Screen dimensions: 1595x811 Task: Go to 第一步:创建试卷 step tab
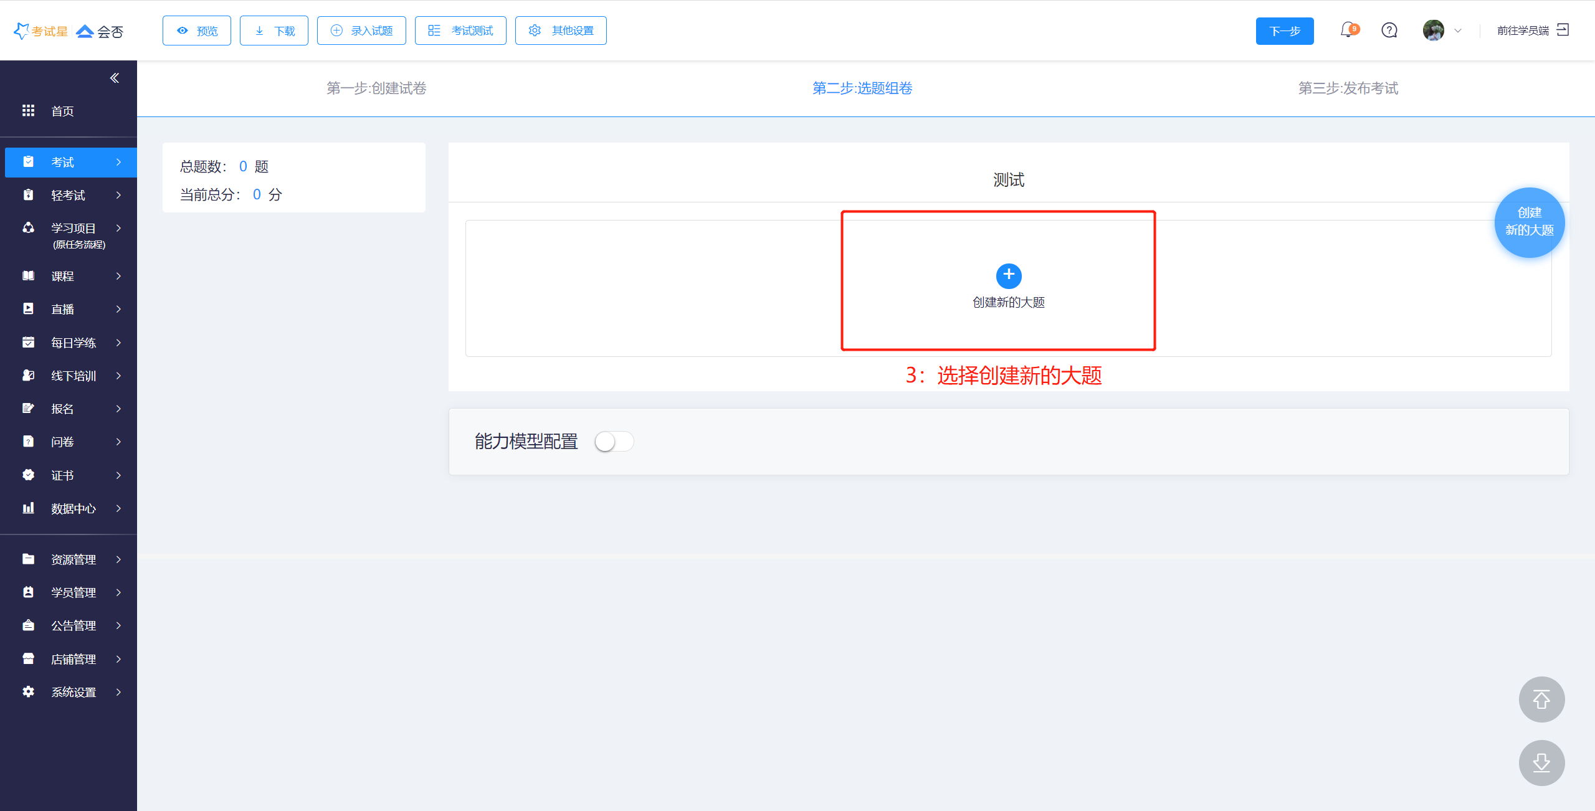376,88
